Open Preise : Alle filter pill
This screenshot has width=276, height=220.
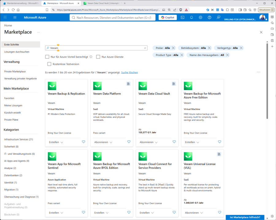[x=163, y=48]
